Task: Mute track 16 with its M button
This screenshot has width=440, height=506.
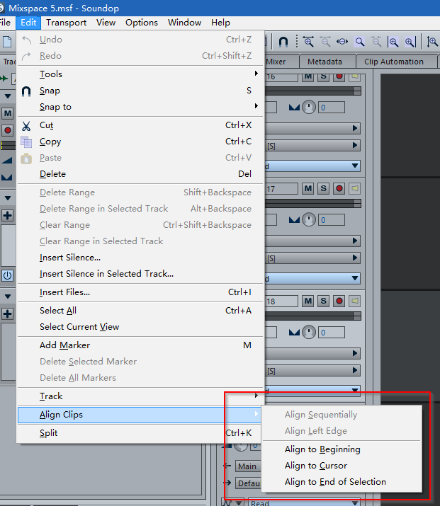Action: point(308,76)
